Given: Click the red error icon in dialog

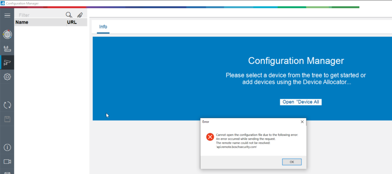Looking at the screenshot, I should coord(210,137).
